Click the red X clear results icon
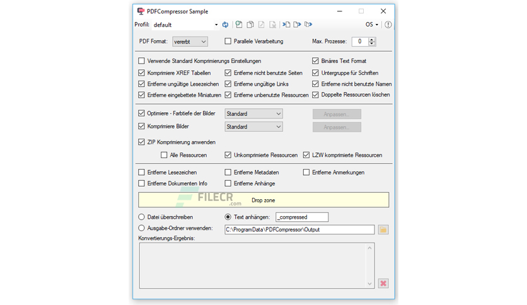Screen dimensions: 527x305 coord(383,284)
